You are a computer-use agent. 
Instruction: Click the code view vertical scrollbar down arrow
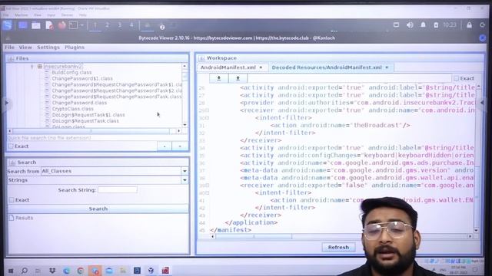(477, 230)
